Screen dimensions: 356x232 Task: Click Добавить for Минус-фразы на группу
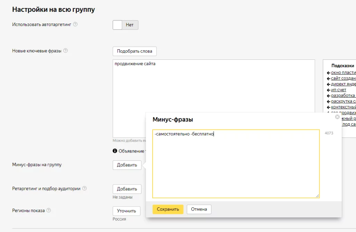(127, 165)
